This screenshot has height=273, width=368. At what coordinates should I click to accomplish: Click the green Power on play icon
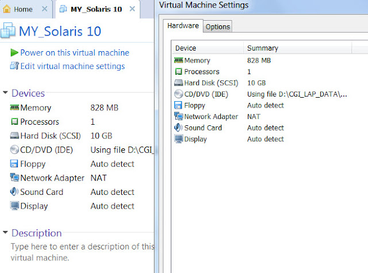(14, 53)
